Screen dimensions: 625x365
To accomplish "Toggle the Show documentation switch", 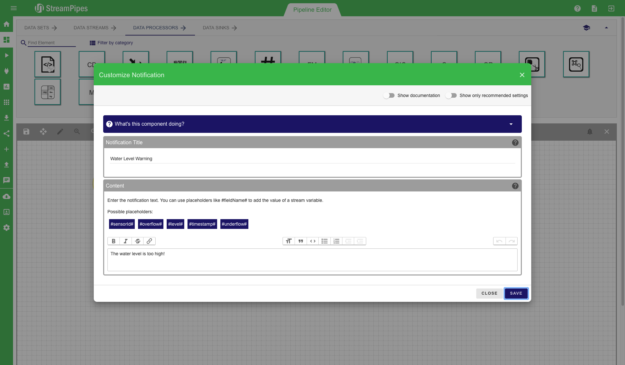I will [x=389, y=95].
